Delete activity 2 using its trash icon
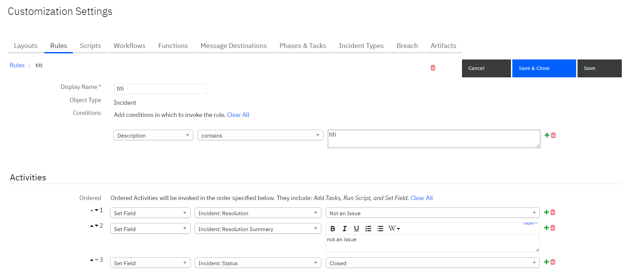Viewport: 636px width, 275px height. pyautogui.click(x=553, y=228)
